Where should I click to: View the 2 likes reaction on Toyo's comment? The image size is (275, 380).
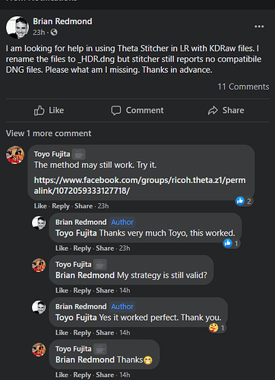244,201
